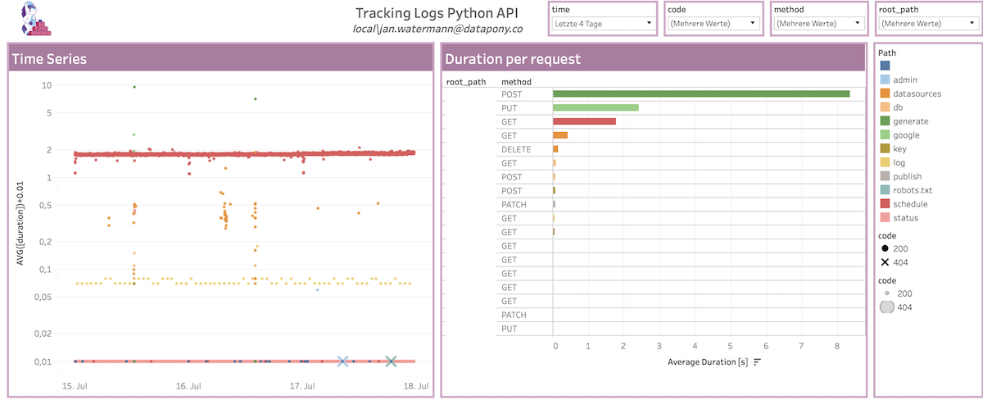This screenshot has width=983, height=400.
Task: Click the left X marker in Time Series
Action: click(343, 361)
